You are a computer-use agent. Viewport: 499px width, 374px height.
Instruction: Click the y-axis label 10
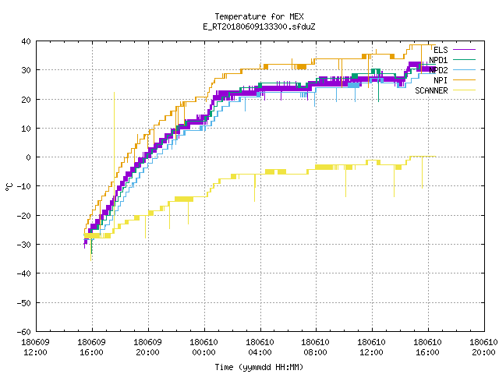[26, 129]
